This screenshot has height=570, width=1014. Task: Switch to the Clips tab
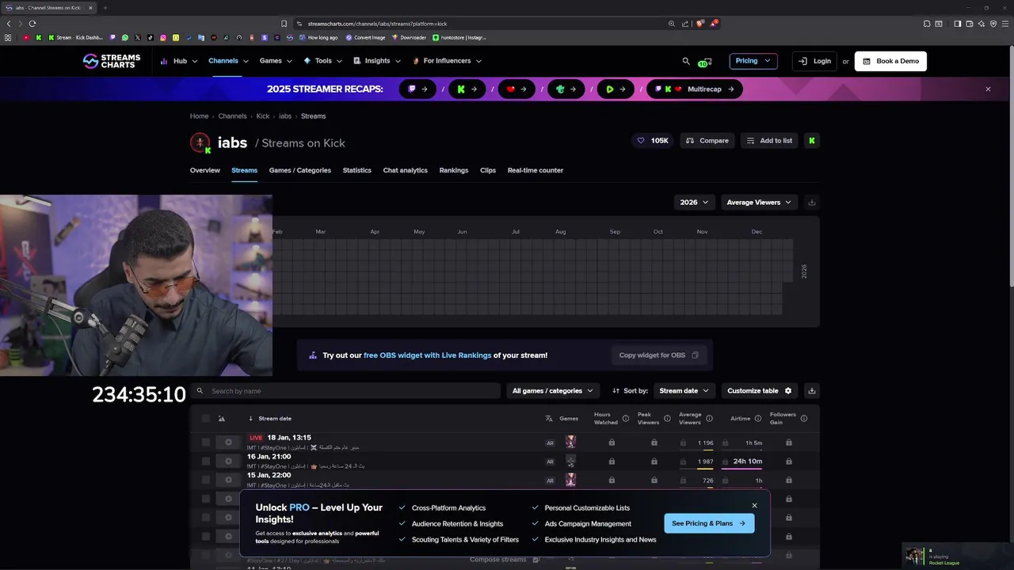pos(488,170)
